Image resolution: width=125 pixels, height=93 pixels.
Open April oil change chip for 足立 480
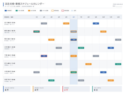point(59,64)
